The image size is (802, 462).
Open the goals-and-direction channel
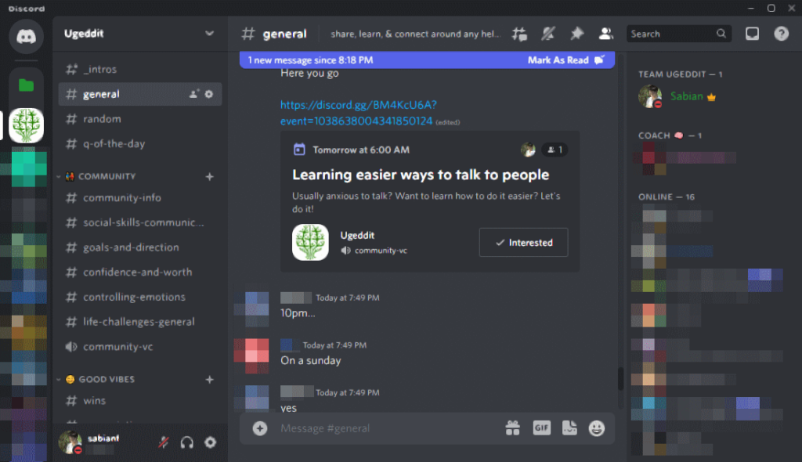click(139, 247)
